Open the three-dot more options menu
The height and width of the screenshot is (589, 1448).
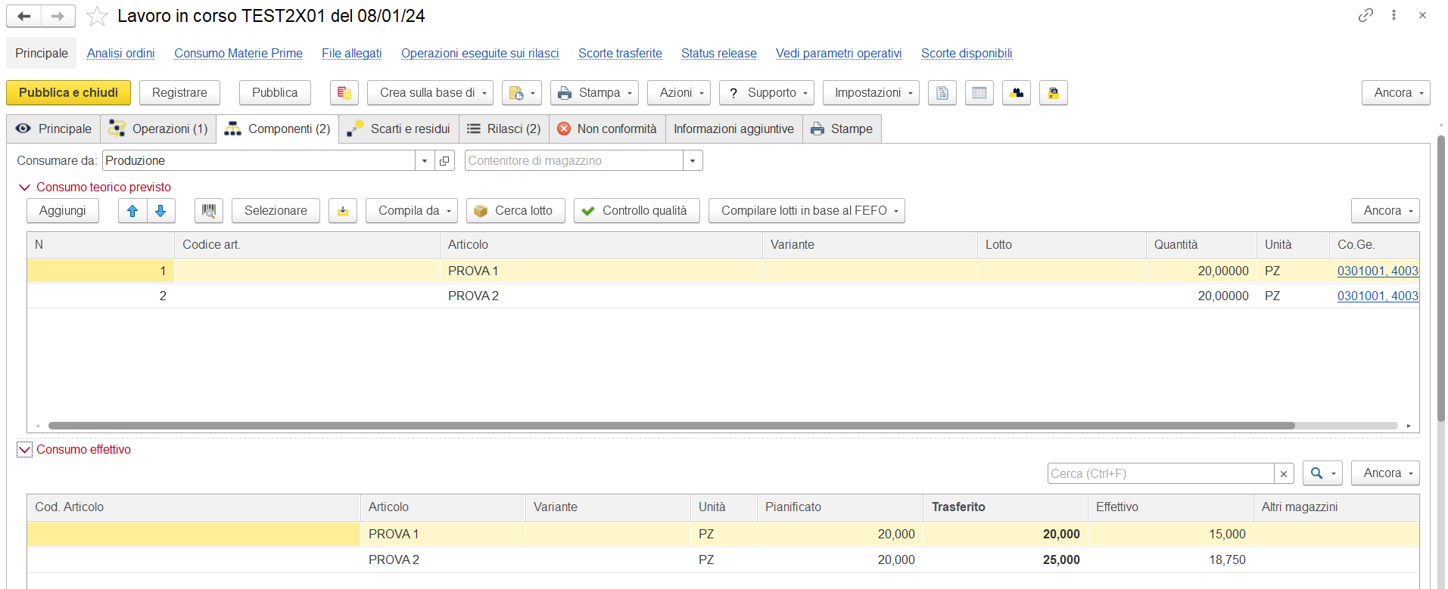1394,15
